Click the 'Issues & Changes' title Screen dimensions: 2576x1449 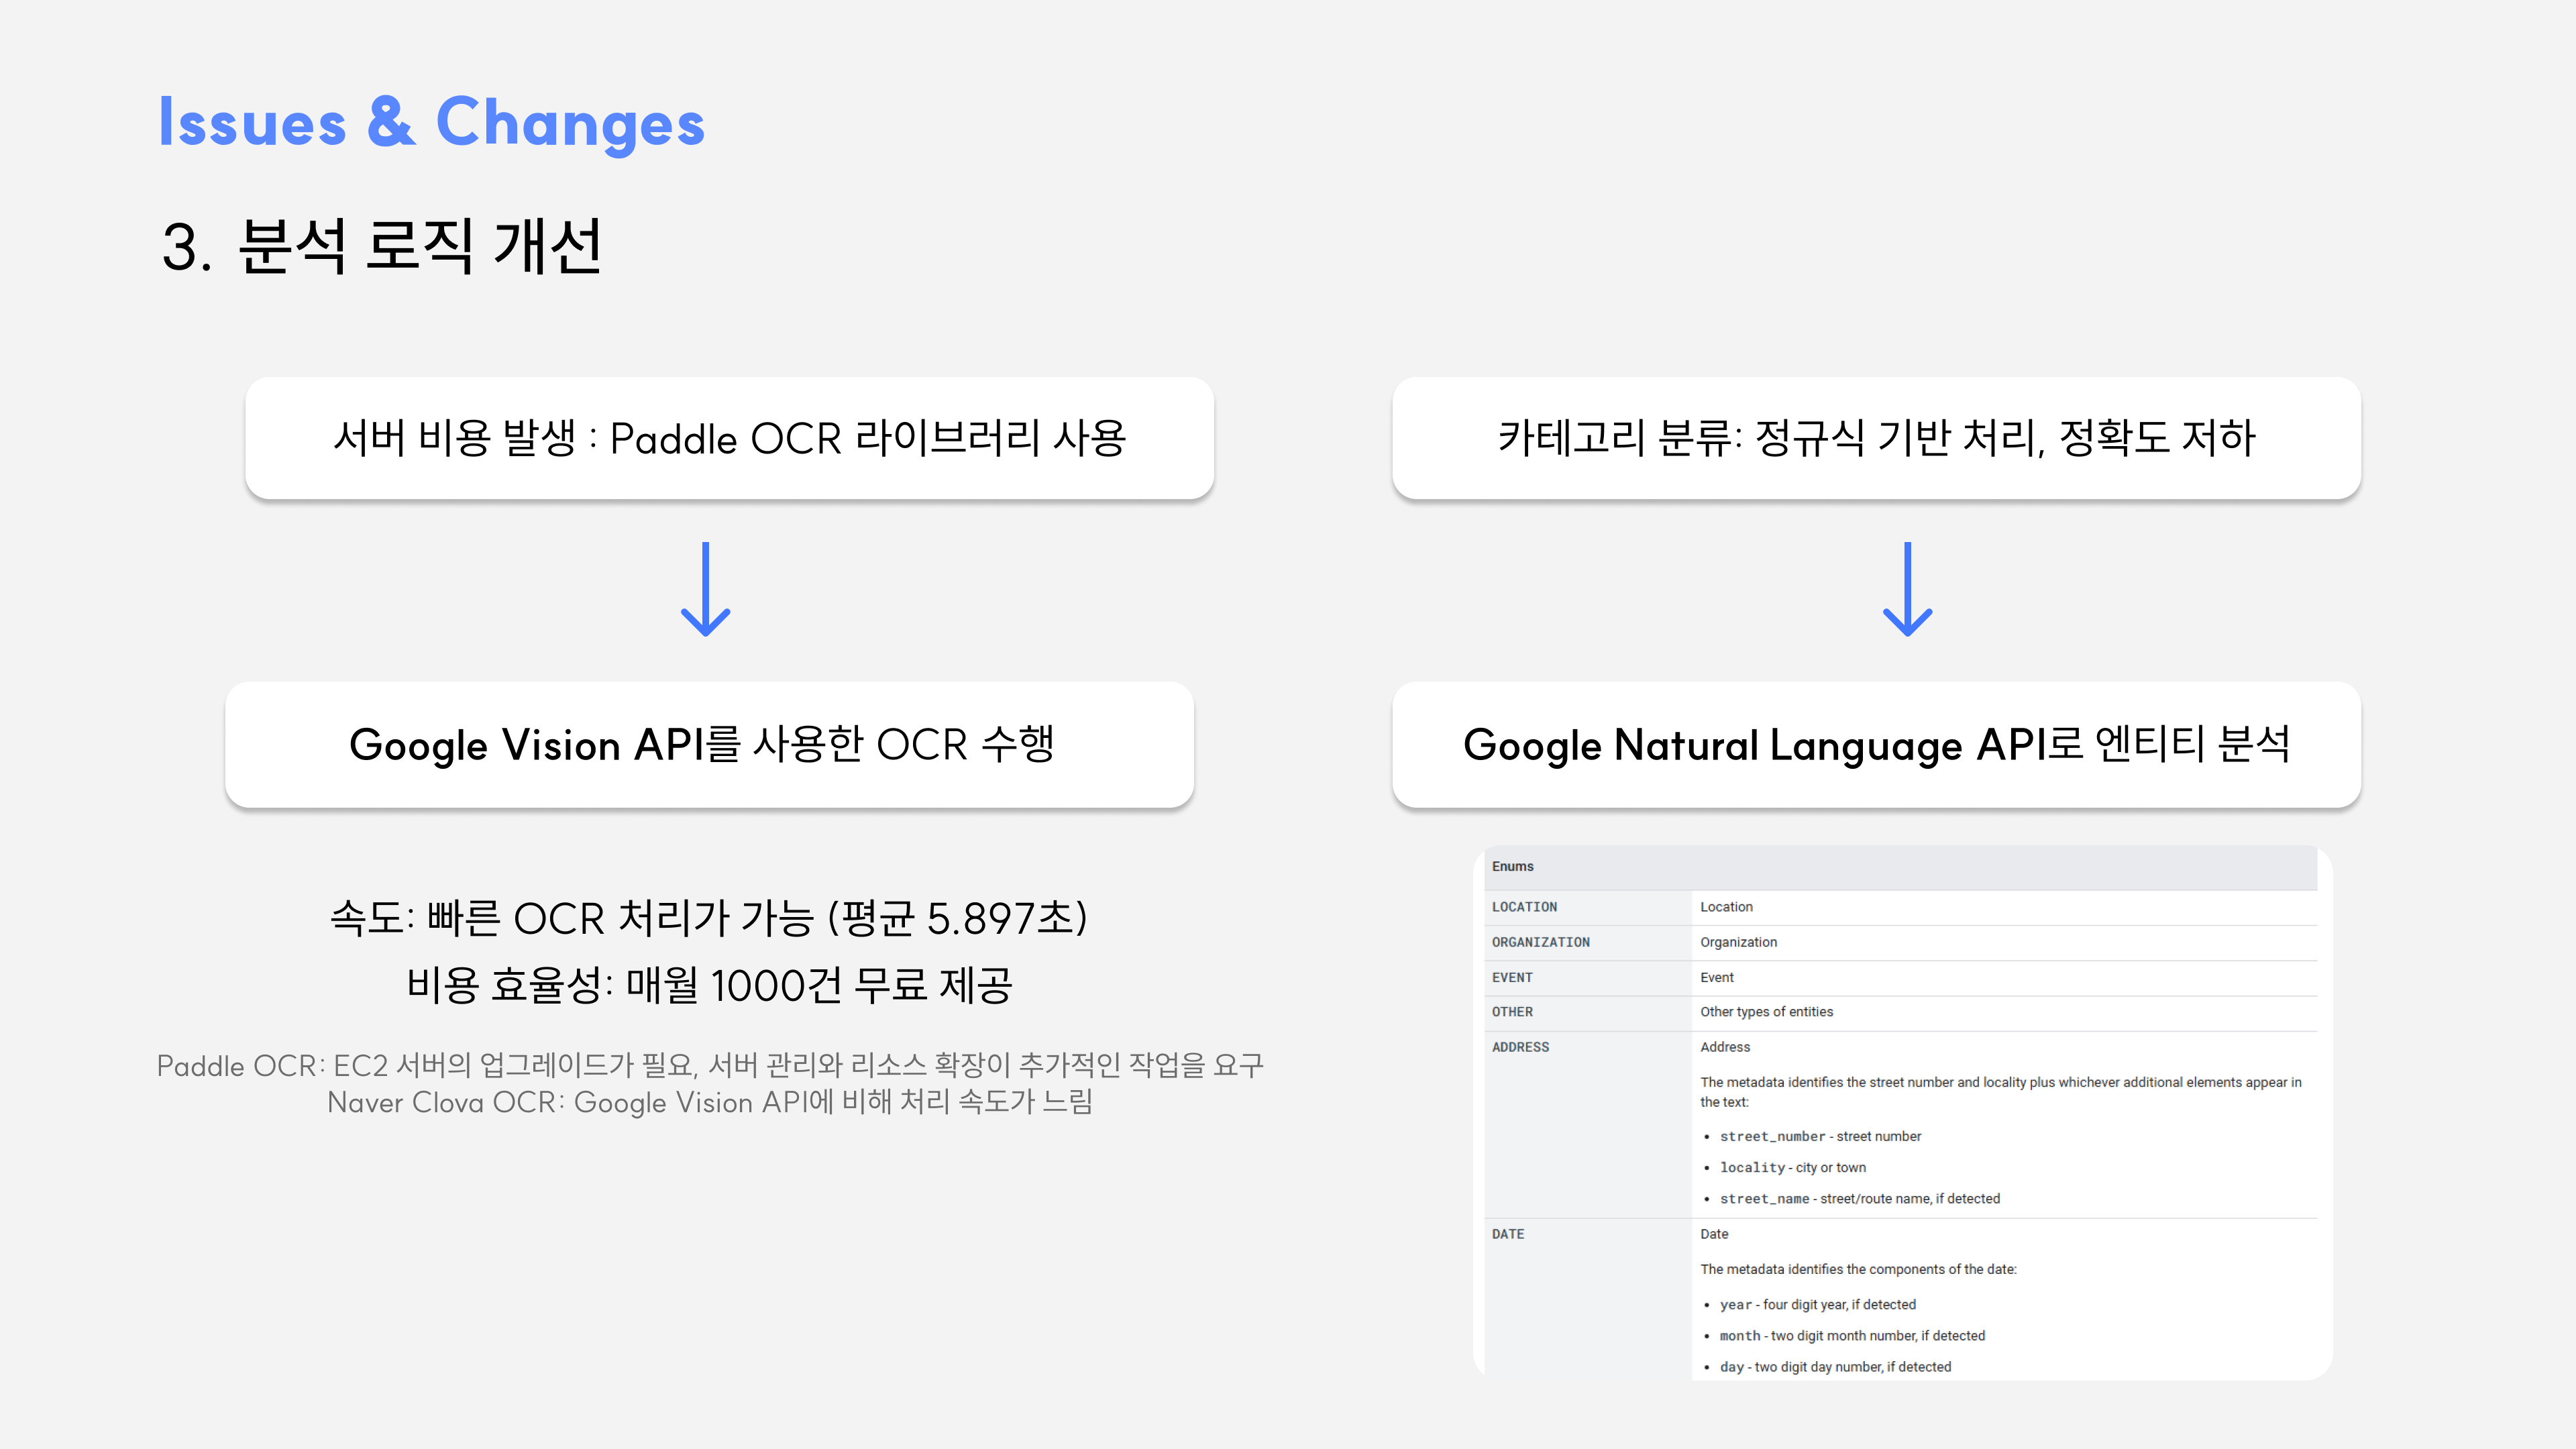tap(432, 123)
